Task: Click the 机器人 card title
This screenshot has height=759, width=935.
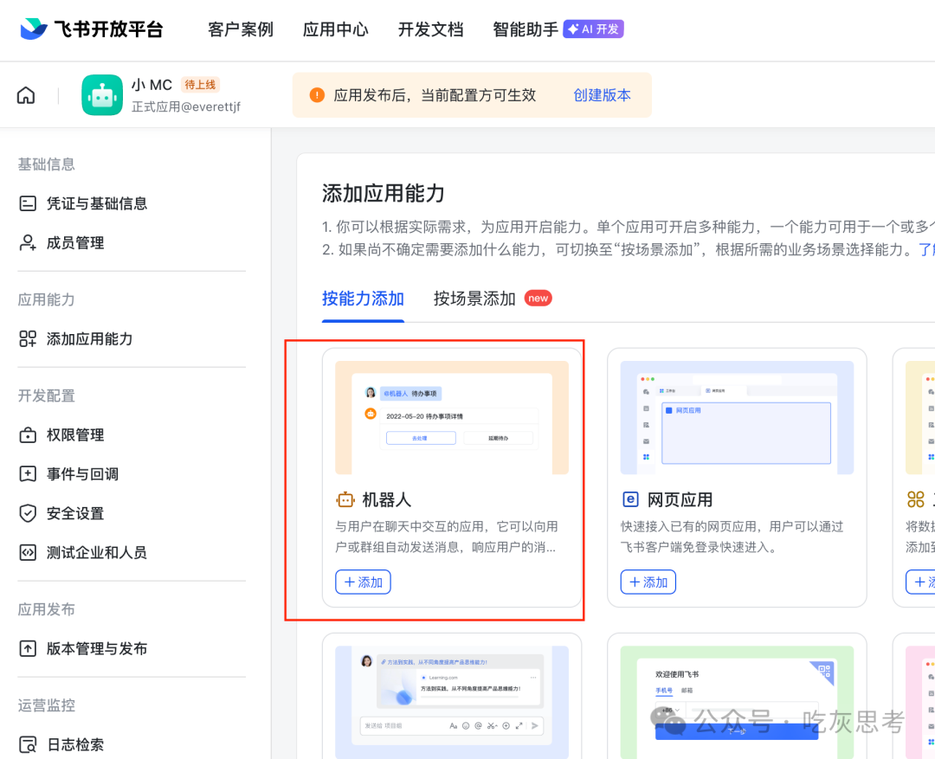Action: tap(386, 499)
